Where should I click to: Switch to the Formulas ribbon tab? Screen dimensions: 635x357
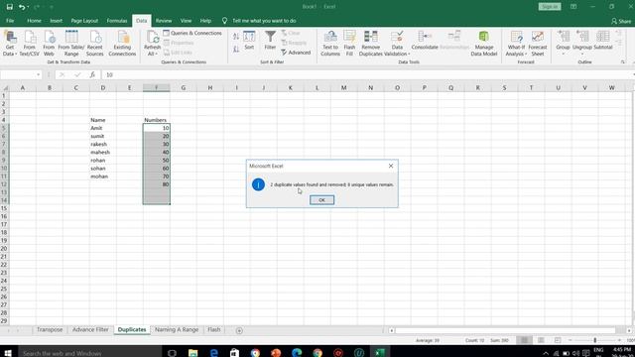(117, 21)
